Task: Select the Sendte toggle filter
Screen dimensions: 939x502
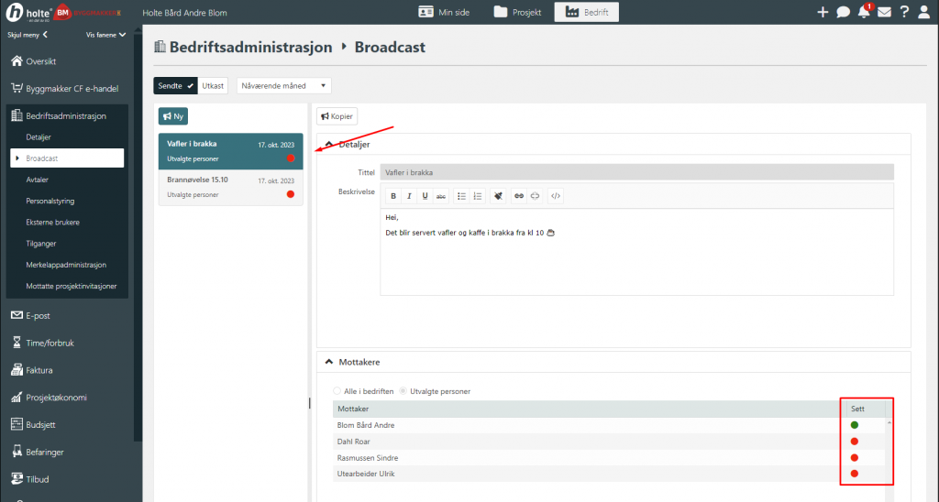Action: pyautogui.click(x=176, y=85)
